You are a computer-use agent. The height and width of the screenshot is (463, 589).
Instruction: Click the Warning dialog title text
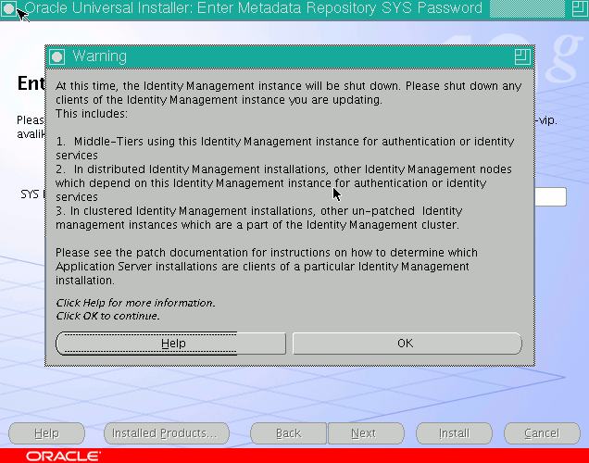pyautogui.click(x=99, y=56)
